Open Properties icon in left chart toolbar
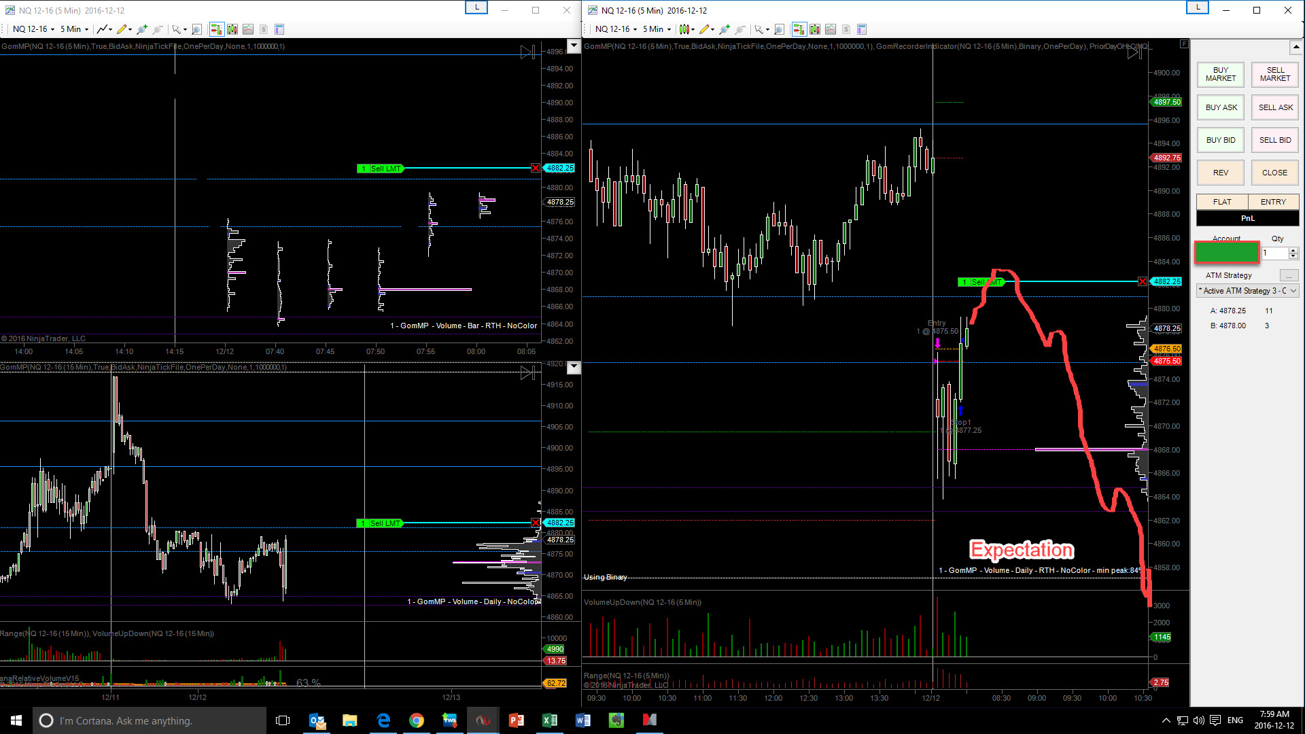This screenshot has width=1305, height=734. 279,29
